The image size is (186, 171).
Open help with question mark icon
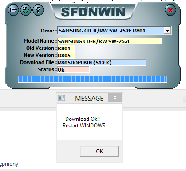(38, 10)
